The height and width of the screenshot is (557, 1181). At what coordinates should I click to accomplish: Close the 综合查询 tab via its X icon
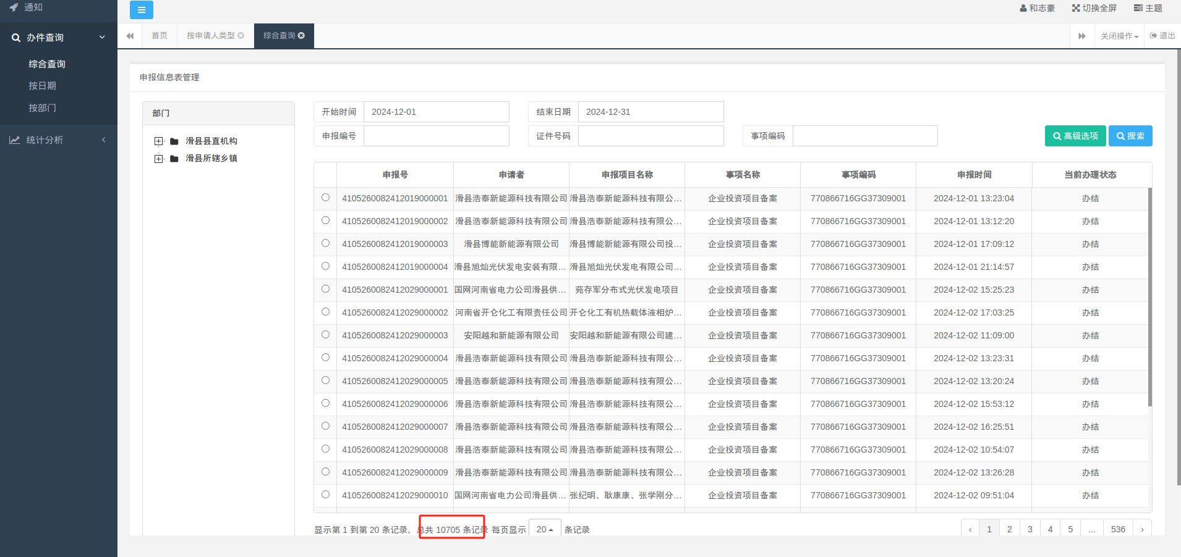coord(302,36)
